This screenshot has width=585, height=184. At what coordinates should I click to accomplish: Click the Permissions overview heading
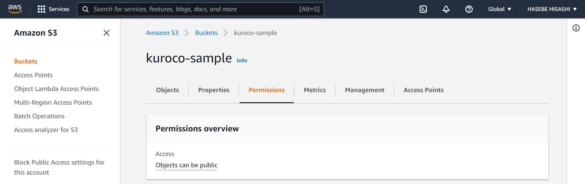point(197,129)
